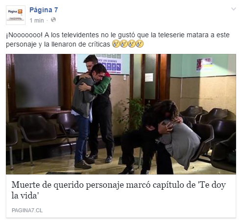Click the Página 7 page name
Screen dimensions: 240x224
click(44, 10)
